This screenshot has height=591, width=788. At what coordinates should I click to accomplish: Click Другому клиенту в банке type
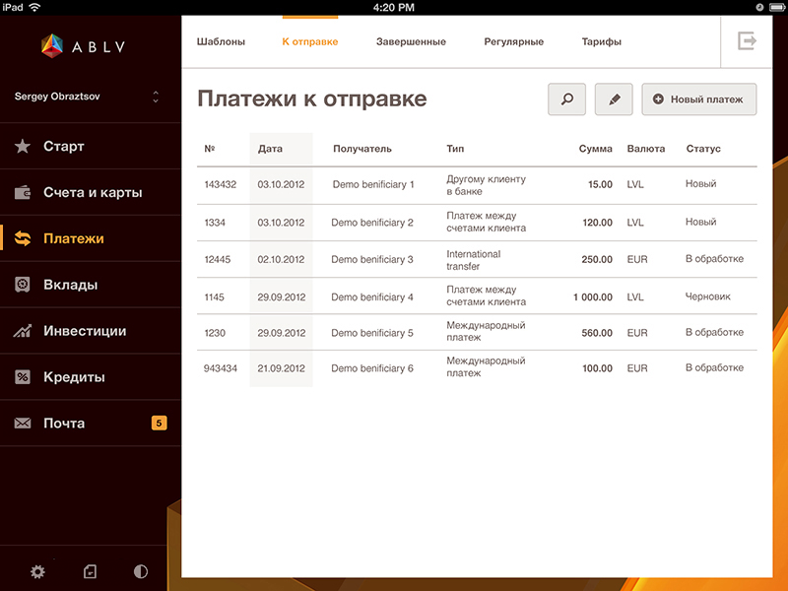click(x=486, y=185)
